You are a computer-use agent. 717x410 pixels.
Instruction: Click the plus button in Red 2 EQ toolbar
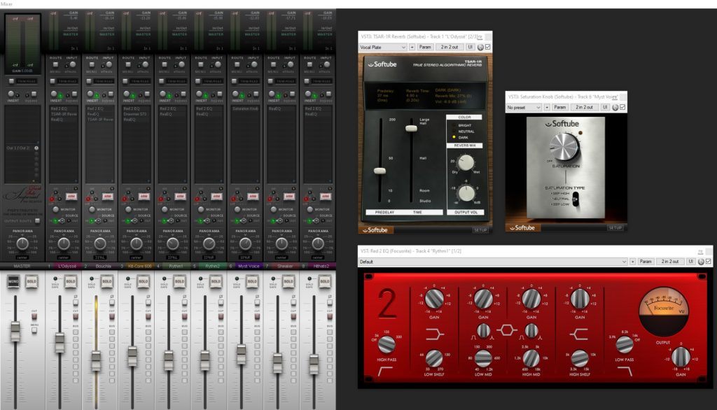(x=632, y=262)
